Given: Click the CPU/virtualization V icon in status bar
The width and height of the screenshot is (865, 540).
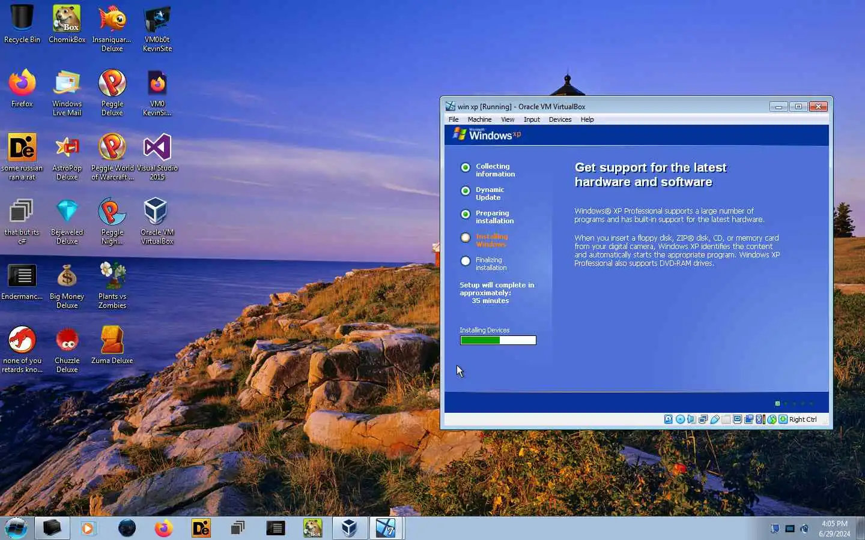Looking at the screenshot, I should [x=760, y=419].
